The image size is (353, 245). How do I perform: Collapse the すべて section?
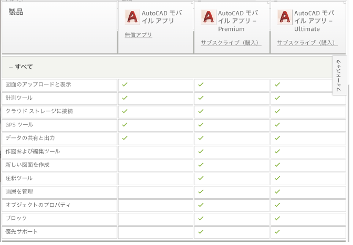[x=11, y=67]
